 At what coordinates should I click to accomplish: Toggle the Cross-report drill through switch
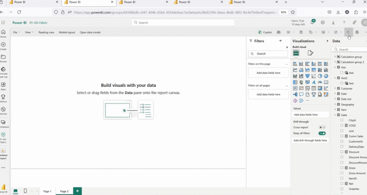(322, 127)
